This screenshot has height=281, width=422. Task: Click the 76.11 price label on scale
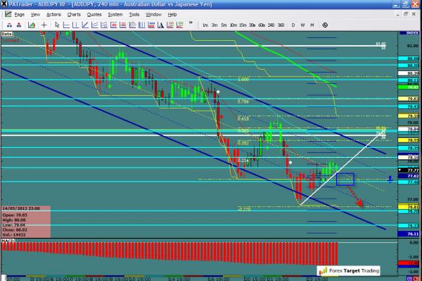tap(409, 234)
